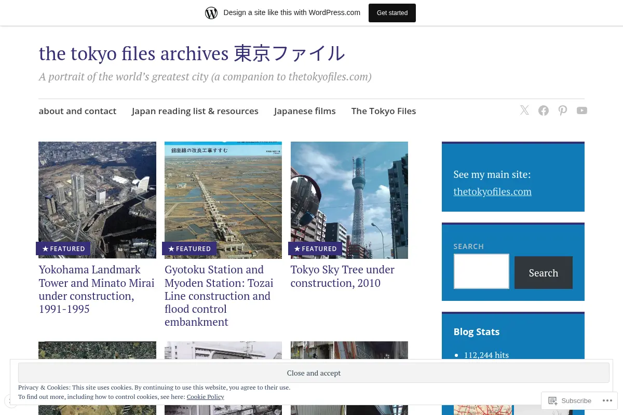Click the WordPress logo in top banner
Screen dimensions: 623x415
click(x=211, y=13)
